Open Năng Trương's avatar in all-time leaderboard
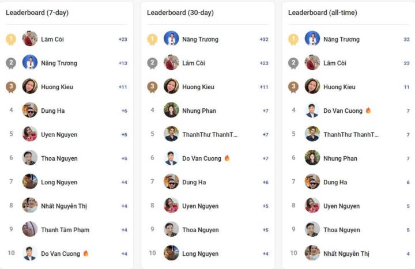The height and width of the screenshot is (269, 415). coord(312,39)
